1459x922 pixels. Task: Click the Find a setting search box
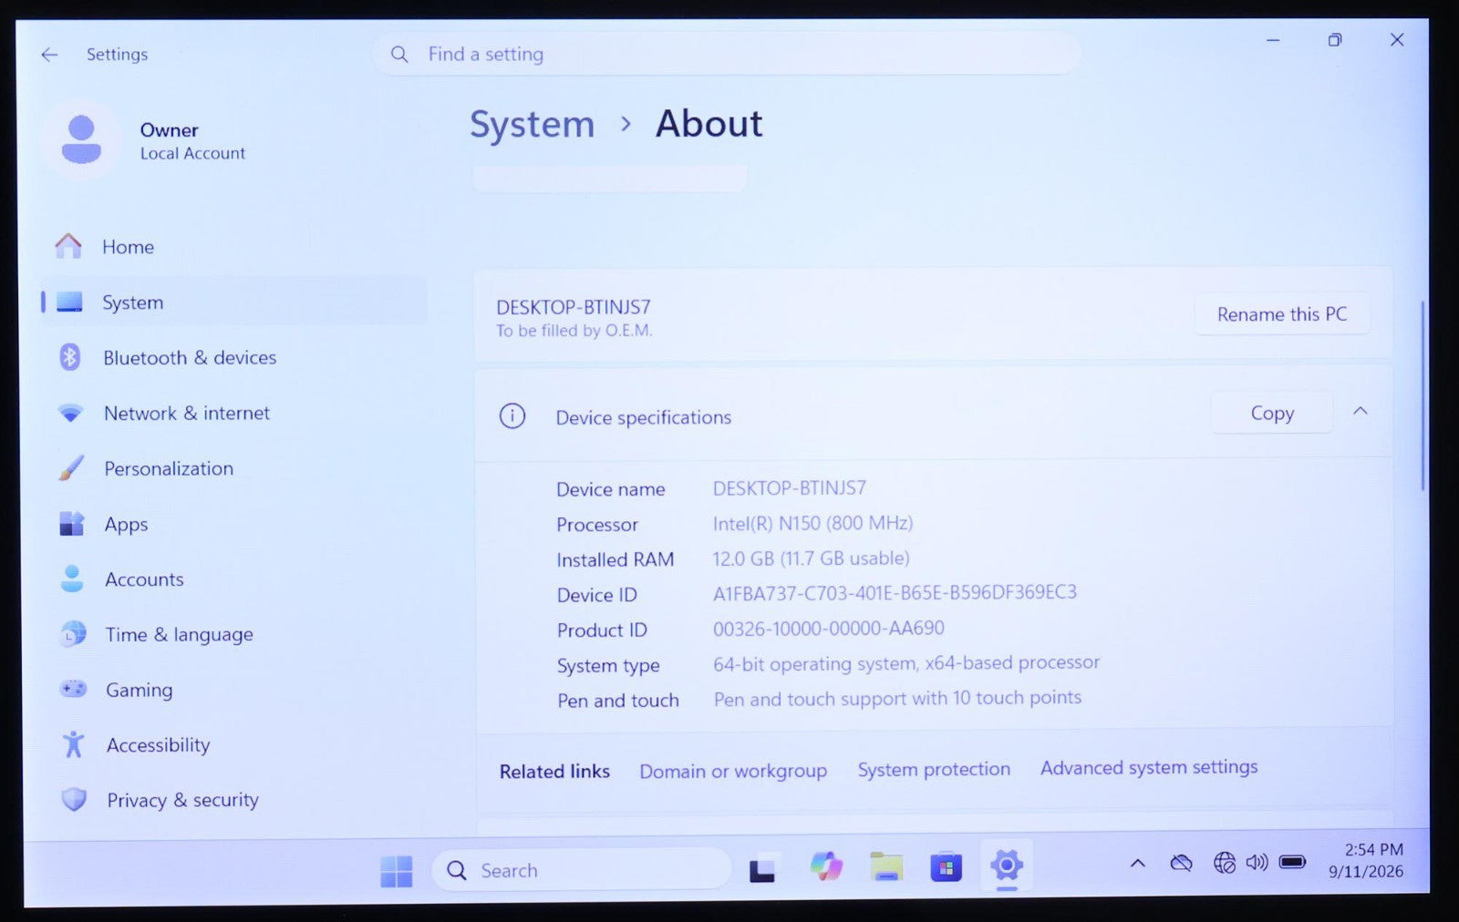pos(727,55)
